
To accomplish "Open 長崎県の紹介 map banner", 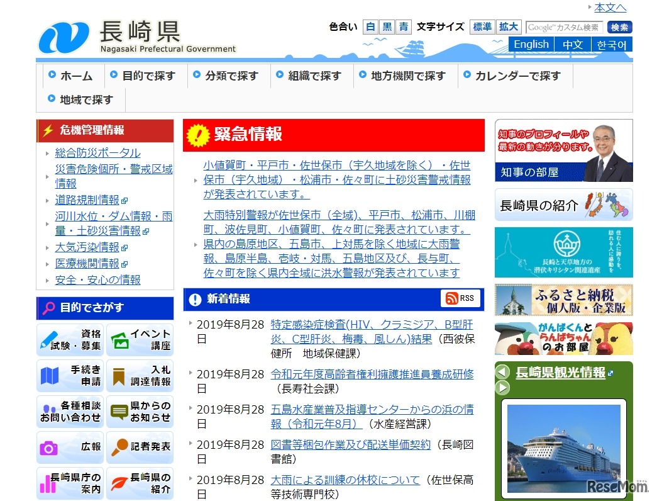I will [x=563, y=205].
